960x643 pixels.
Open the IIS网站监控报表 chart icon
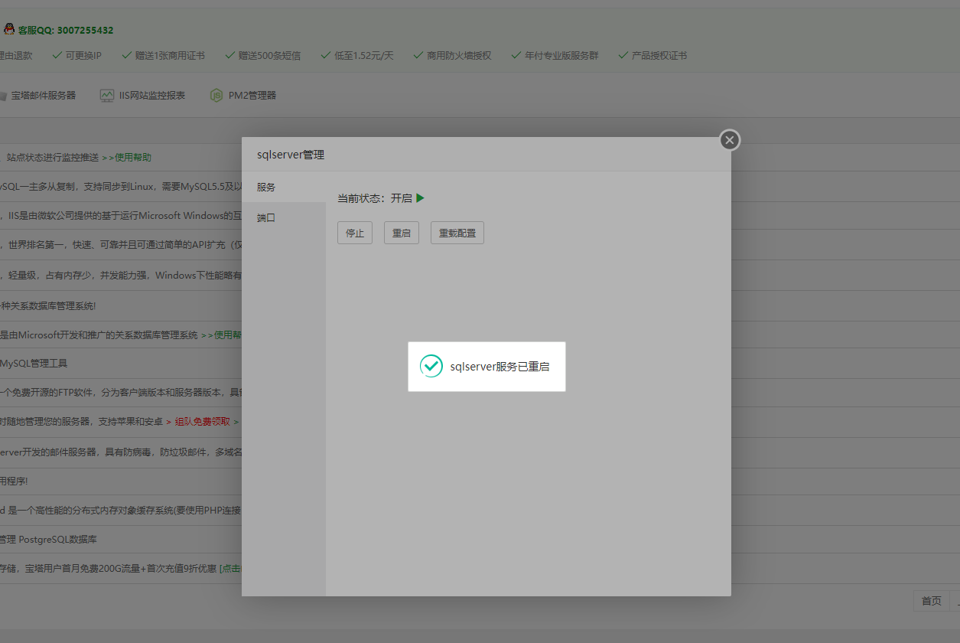click(x=107, y=96)
